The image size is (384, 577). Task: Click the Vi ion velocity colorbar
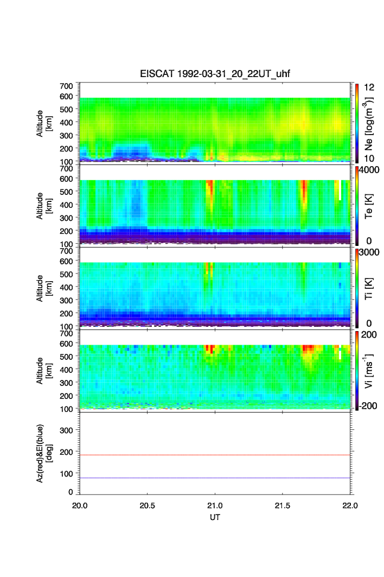tap(357, 371)
